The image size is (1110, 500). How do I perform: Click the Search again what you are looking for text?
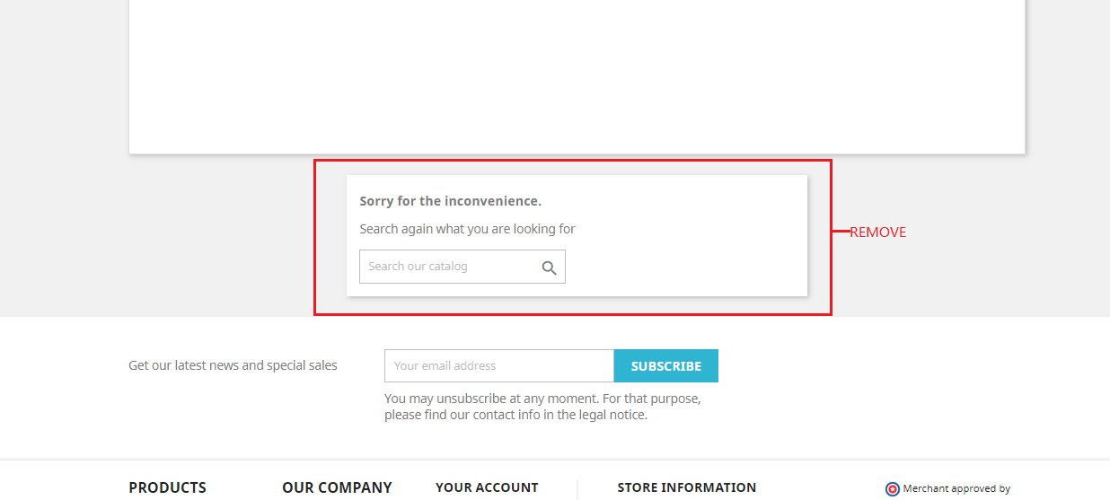(467, 229)
